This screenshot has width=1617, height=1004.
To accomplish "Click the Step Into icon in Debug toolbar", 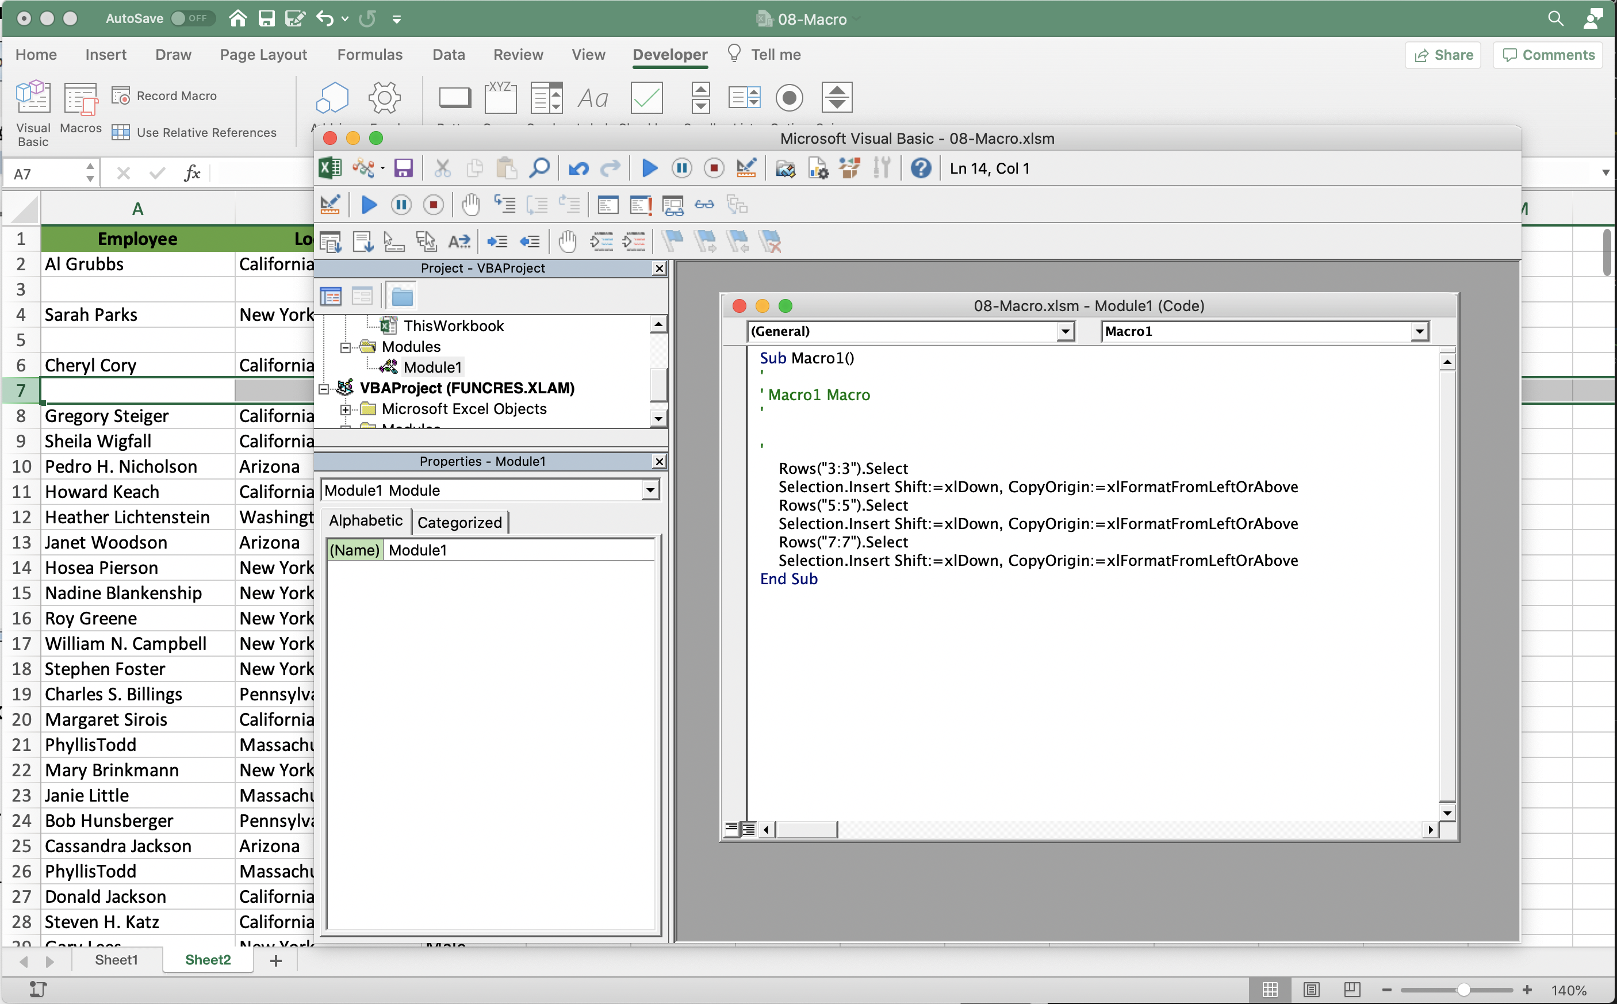I will pyautogui.click(x=504, y=205).
